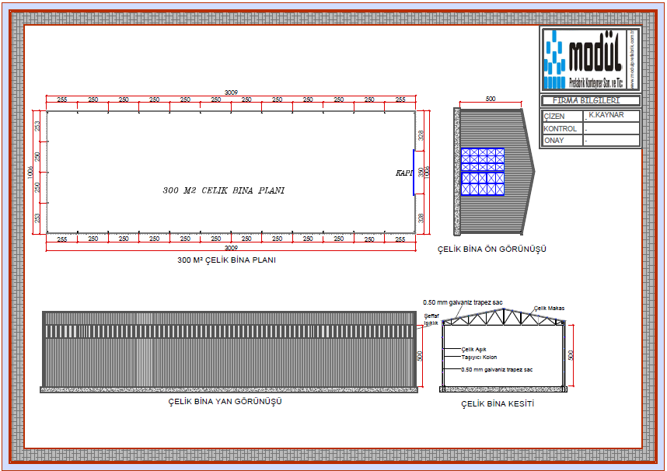Click the vertical website URL beside logo

point(634,59)
